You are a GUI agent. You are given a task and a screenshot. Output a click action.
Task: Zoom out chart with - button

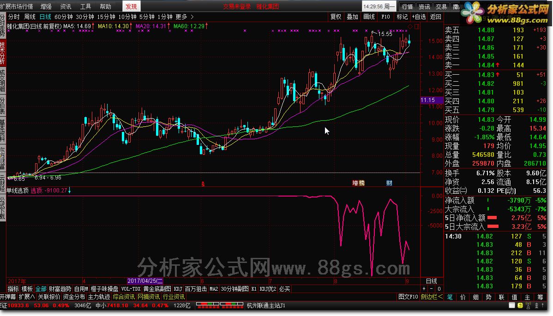pos(431,289)
